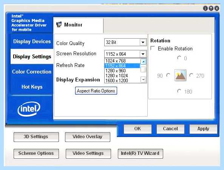Click the Intel Graphics Media Accelerator Driver title
The height and width of the screenshot is (170, 224).
[x=29, y=23]
